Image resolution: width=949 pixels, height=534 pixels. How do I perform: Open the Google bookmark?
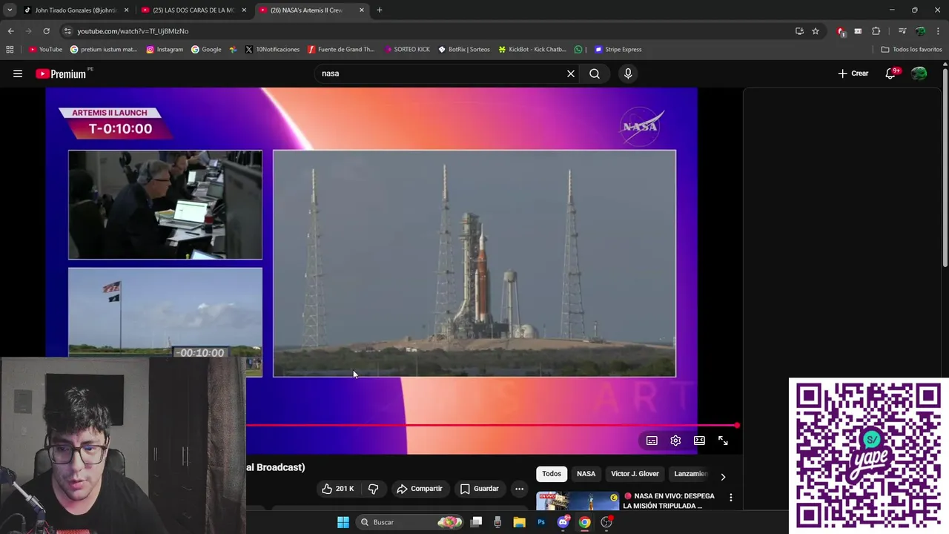point(206,50)
